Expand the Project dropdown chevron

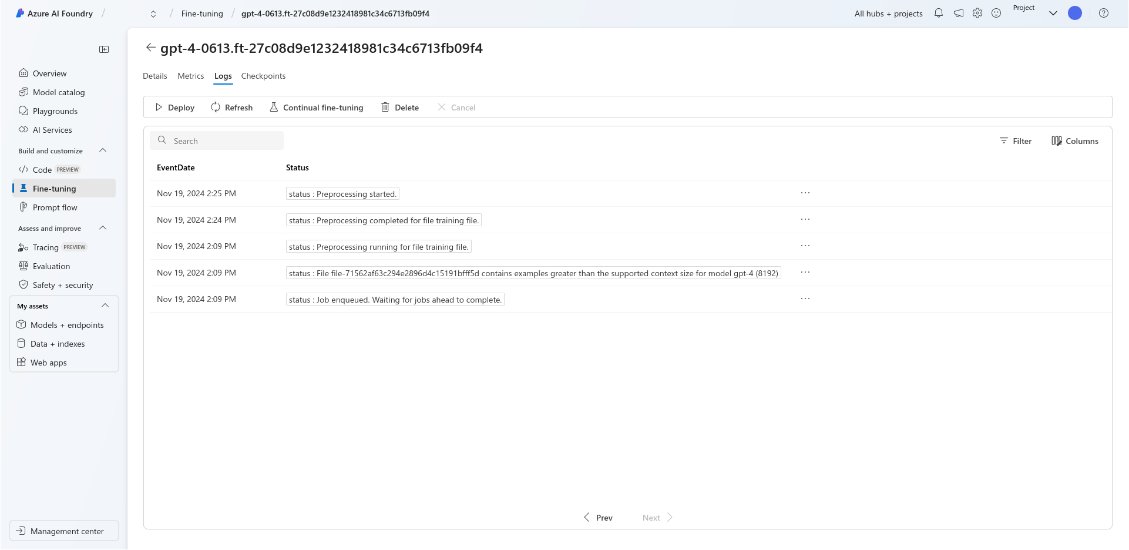click(1053, 13)
